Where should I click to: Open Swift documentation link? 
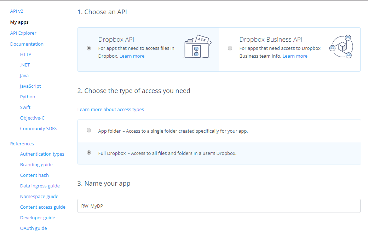pos(25,108)
